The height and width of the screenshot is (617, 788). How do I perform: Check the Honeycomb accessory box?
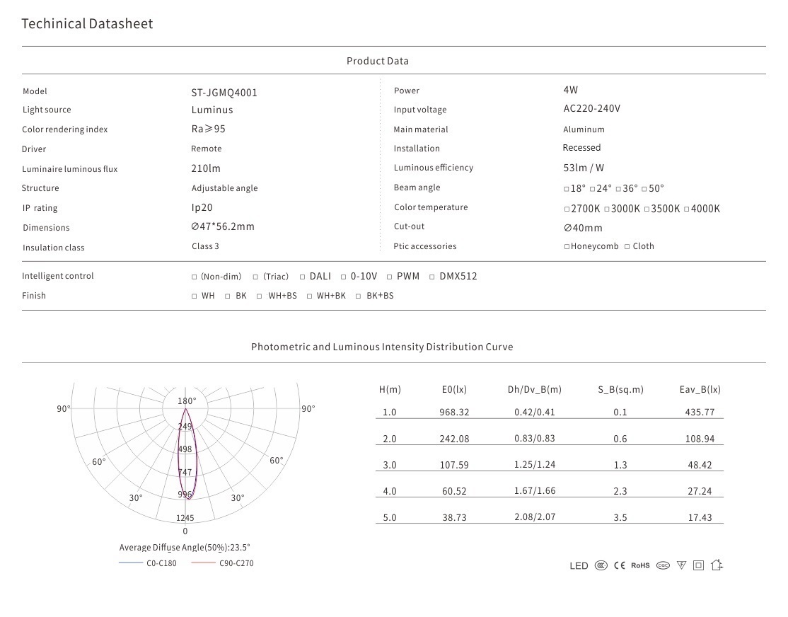(567, 247)
